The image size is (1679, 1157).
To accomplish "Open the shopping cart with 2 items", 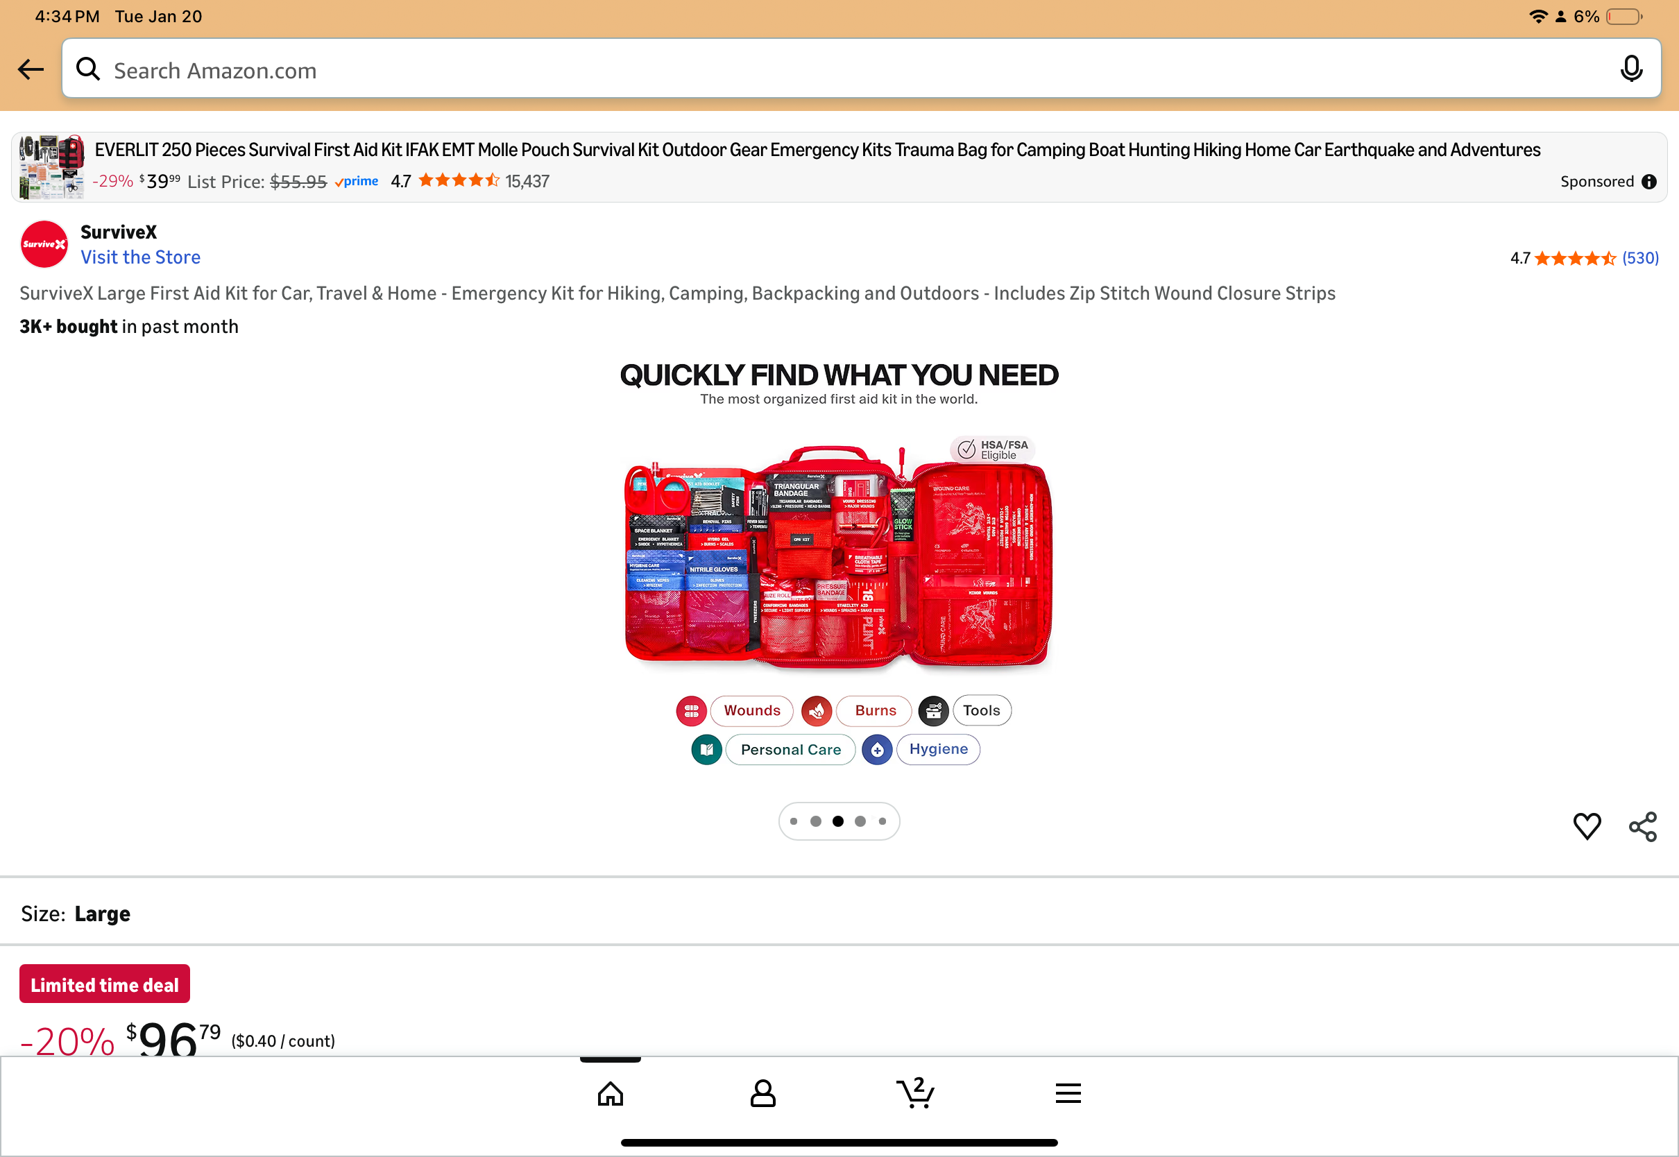I will 916,1092.
